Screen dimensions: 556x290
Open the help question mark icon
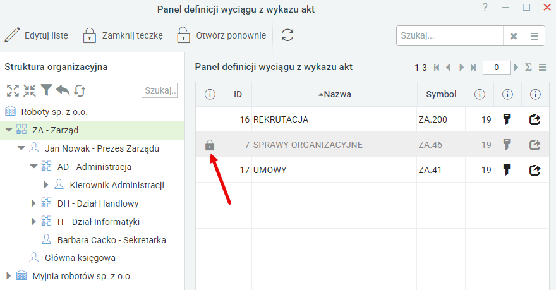point(485,8)
